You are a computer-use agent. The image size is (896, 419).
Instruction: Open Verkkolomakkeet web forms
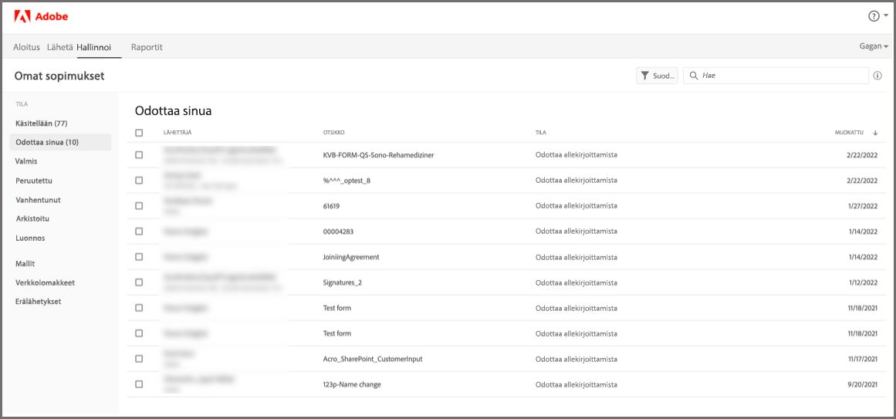pyautogui.click(x=45, y=282)
